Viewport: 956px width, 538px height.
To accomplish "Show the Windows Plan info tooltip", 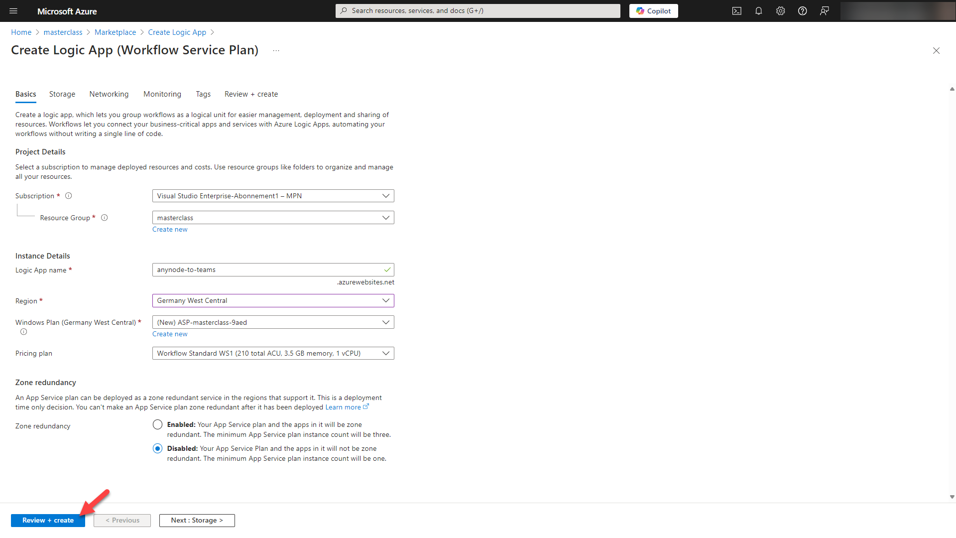I will [23, 331].
